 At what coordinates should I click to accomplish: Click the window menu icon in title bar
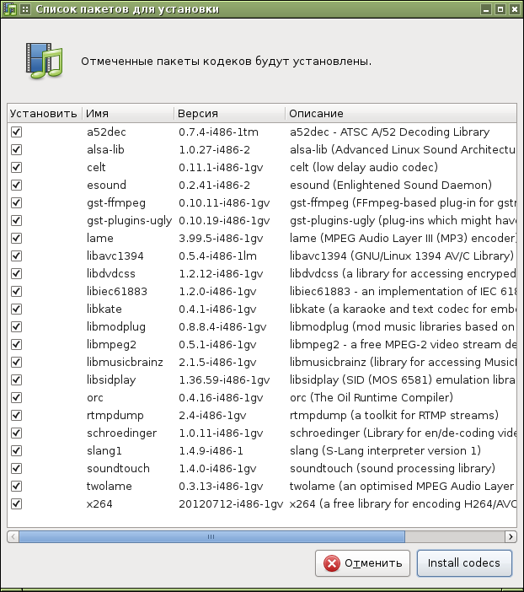[x=25, y=9]
